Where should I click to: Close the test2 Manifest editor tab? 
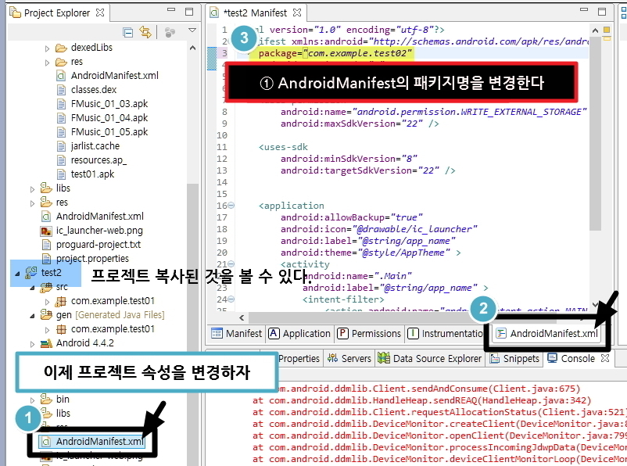point(297,13)
